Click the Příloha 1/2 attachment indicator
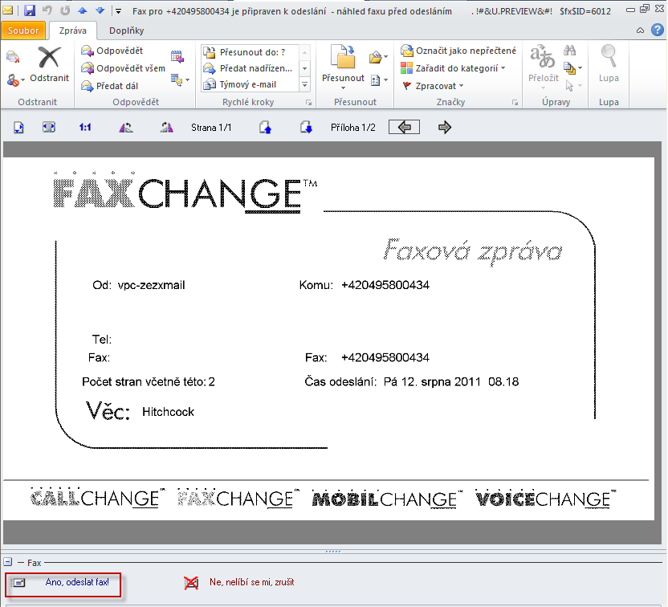Image resolution: width=668 pixels, height=607 pixels. click(353, 128)
